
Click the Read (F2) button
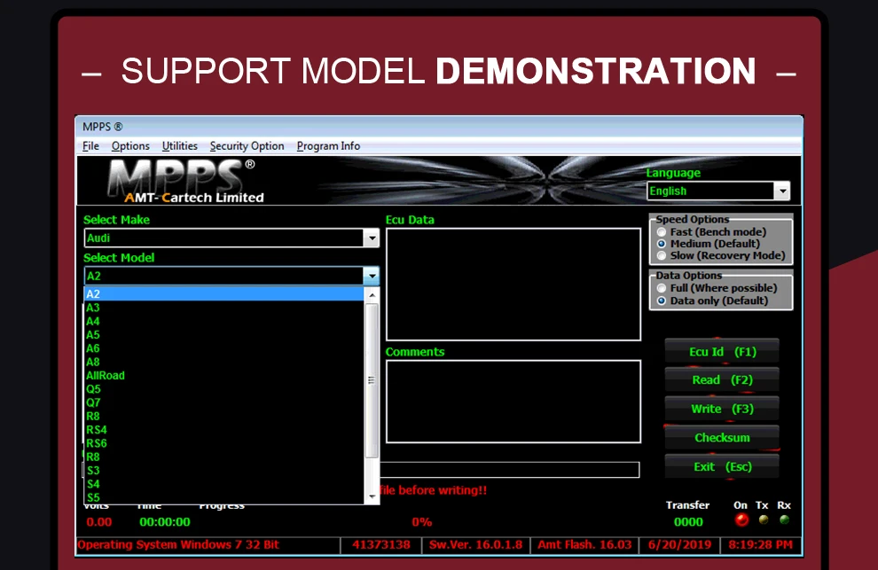[x=722, y=380]
